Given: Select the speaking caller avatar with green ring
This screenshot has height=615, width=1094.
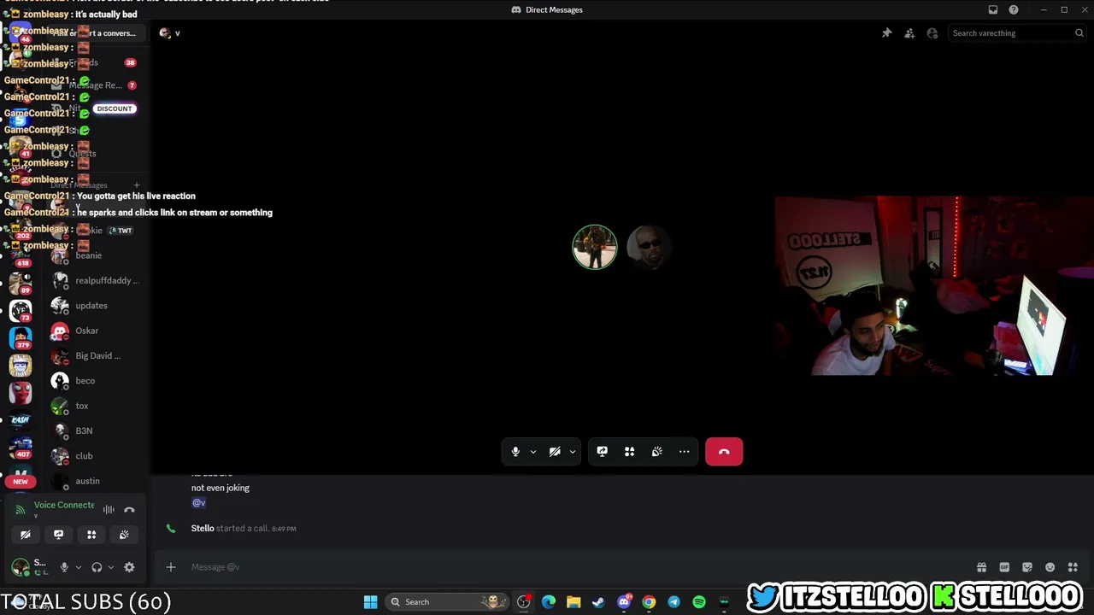Looking at the screenshot, I should pos(595,247).
